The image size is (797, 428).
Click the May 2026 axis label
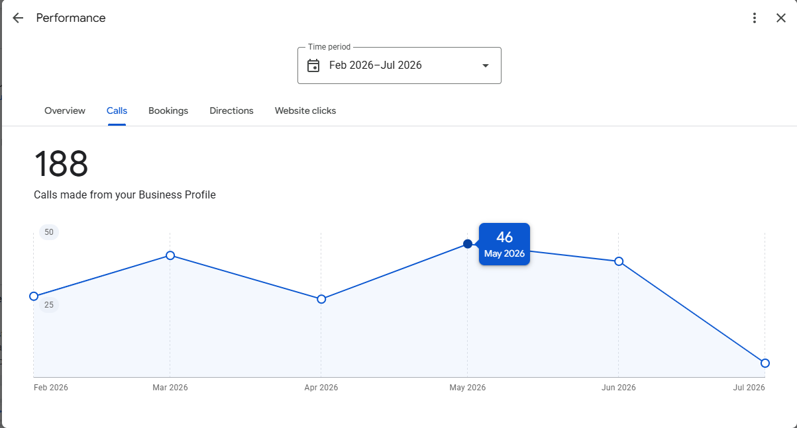tap(468, 388)
